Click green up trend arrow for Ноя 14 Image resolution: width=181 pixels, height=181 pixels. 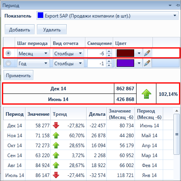[56, 135]
